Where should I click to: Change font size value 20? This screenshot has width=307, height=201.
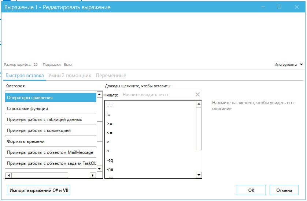(x=36, y=65)
